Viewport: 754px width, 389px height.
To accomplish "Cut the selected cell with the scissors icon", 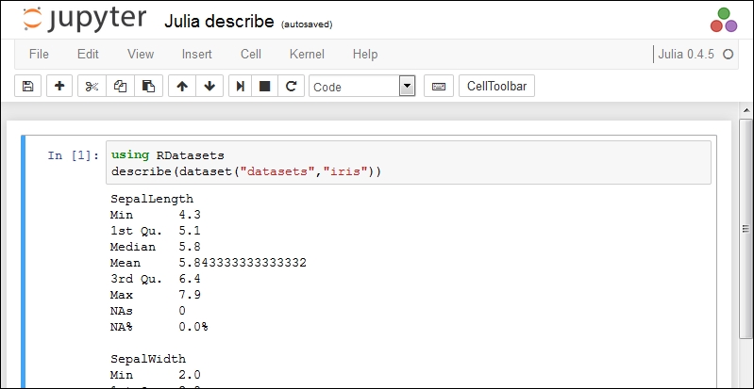I will 92,86.
